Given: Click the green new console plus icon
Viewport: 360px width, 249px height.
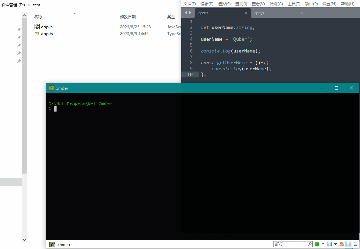Looking at the screenshot, I should pos(317,244).
